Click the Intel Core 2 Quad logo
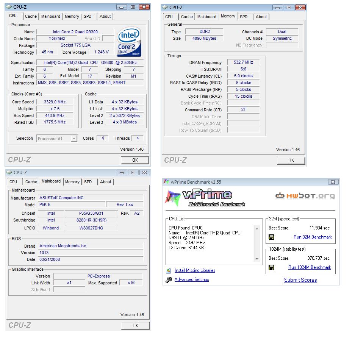This screenshot has width=355, height=337. pos(129,42)
